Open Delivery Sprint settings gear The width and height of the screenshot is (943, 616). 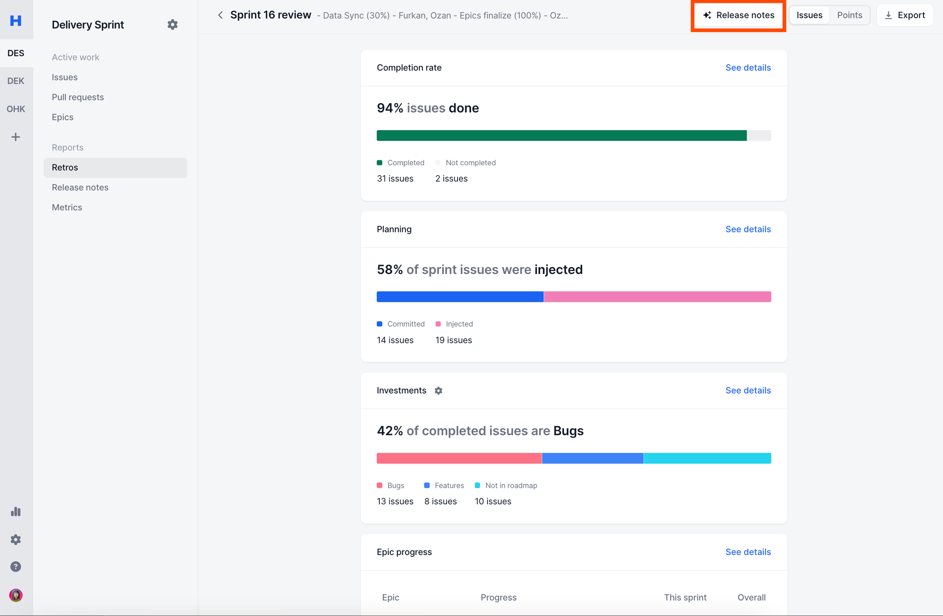point(172,25)
